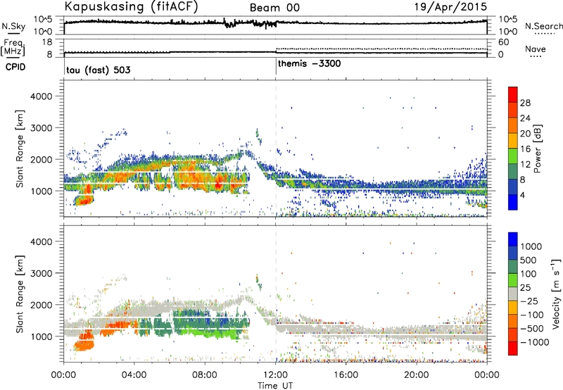Viewport: 563px width, 390px height.
Task: Click the 'Kapuskasing (fitACF)' title text
Action: click(x=131, y=7)
